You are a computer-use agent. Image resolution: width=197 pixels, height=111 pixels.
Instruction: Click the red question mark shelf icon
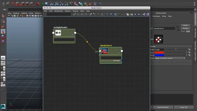(x=13, y=3)
